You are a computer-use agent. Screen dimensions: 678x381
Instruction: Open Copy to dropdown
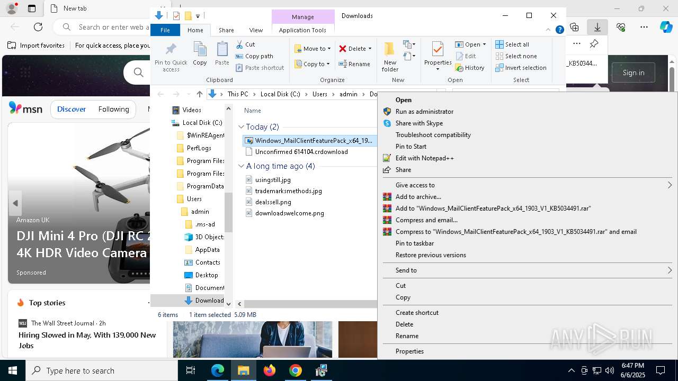313,64
